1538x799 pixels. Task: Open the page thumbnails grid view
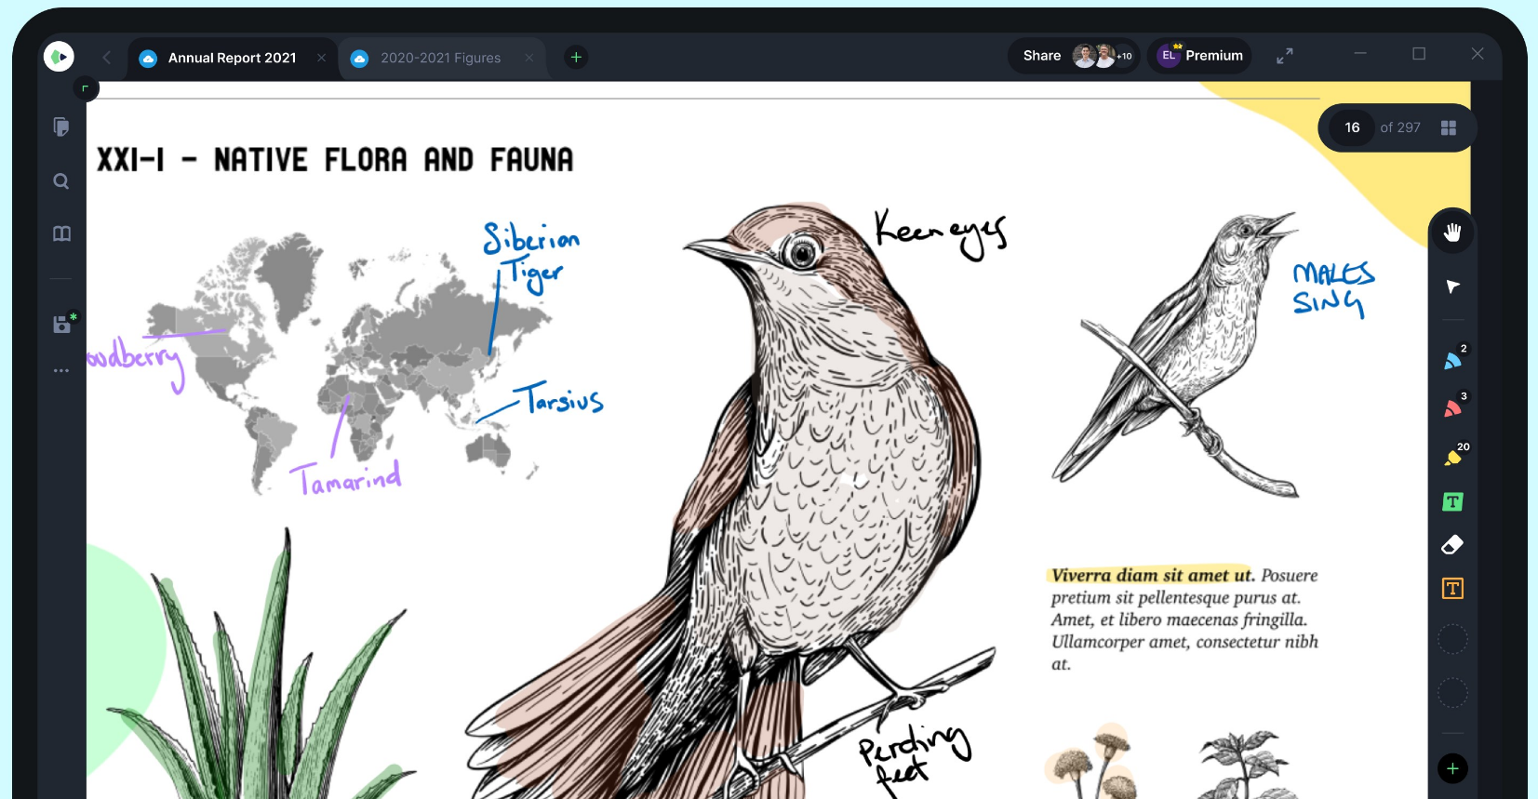1448,128
